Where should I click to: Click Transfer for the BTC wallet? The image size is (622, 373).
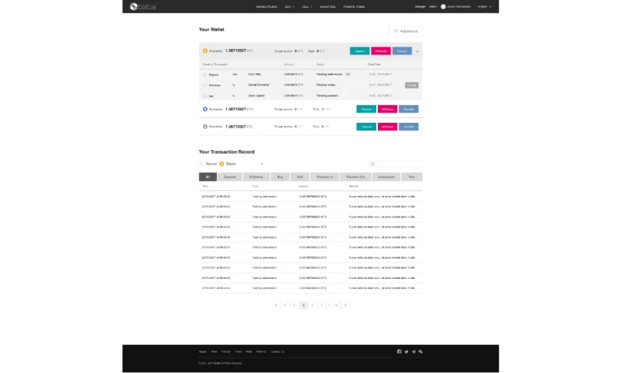[402, 51]
